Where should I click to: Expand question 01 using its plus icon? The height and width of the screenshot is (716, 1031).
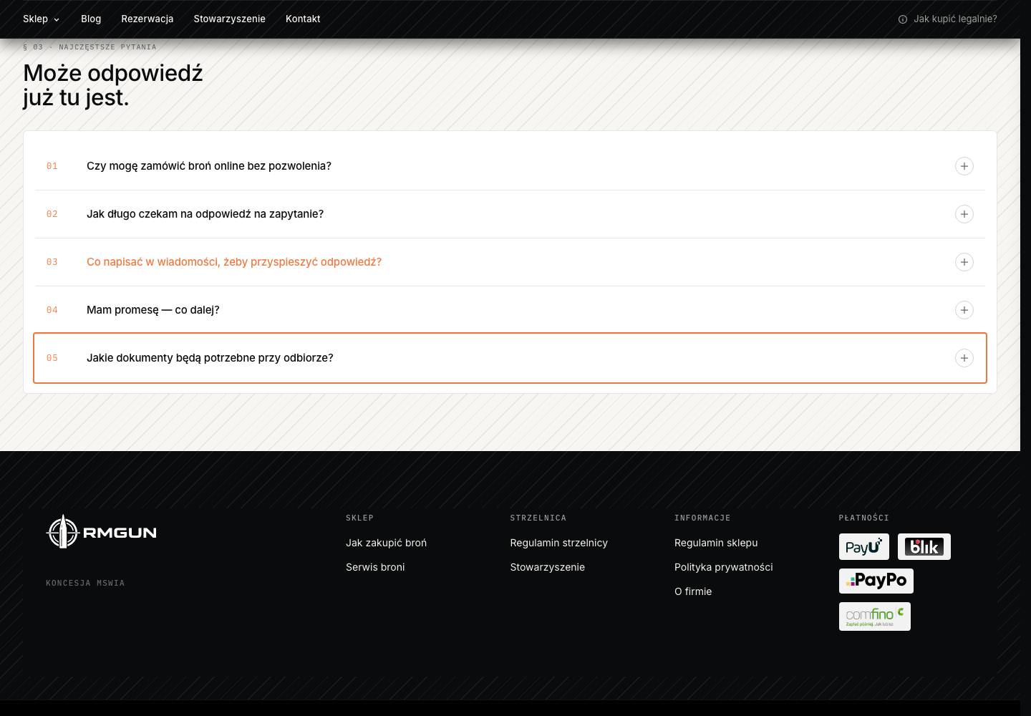[x=964, y=166]
